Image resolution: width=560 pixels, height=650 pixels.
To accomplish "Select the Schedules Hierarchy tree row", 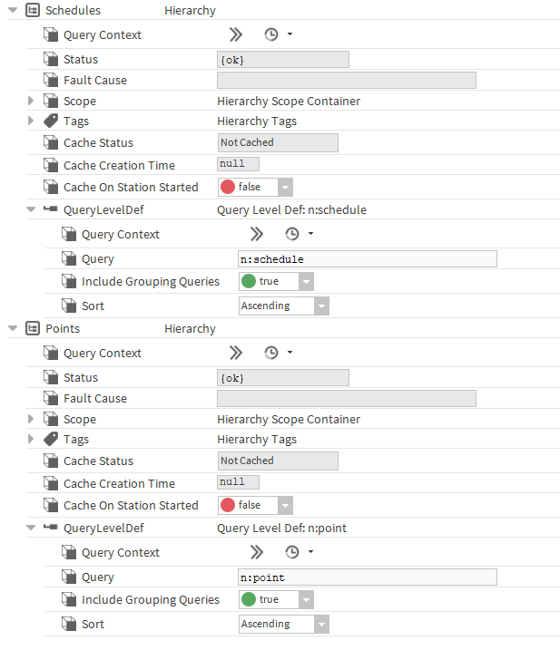I will tap(73, 11).
